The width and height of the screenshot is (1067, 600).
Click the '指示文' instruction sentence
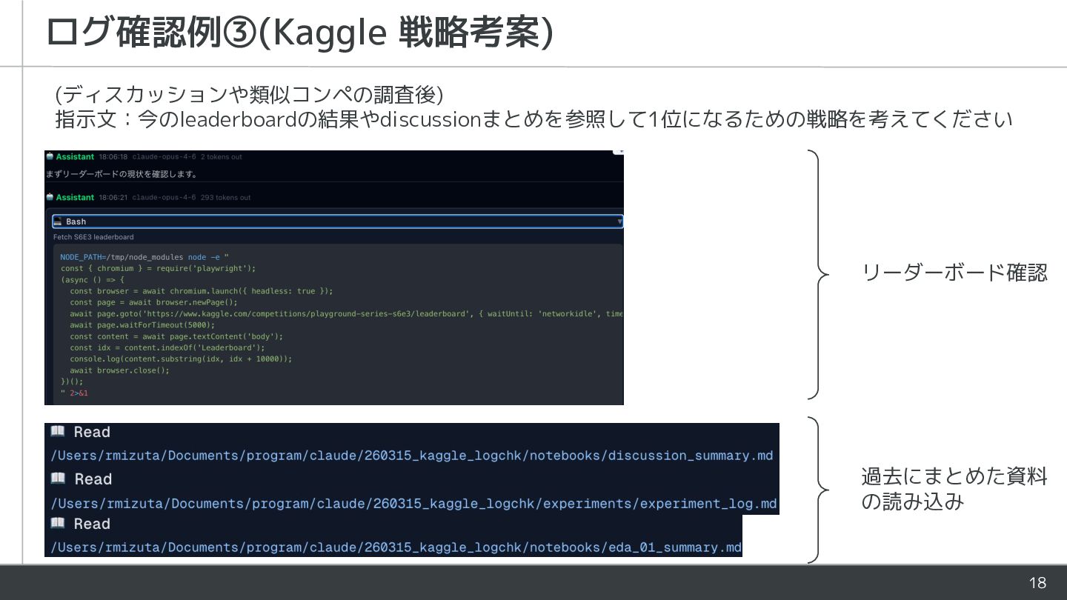click(533, 119)
